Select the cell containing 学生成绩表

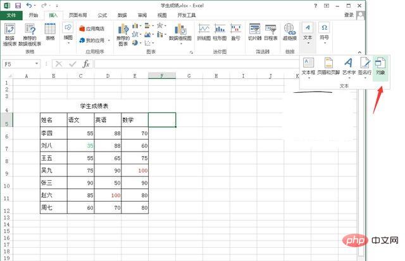point(94,106)
